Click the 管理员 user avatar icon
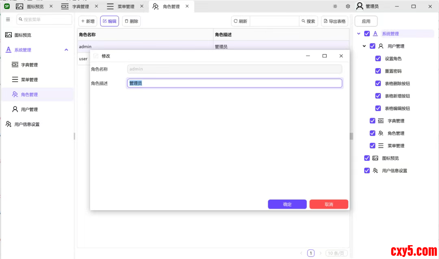The width and height of the screenshot is (439, 259). click(360, 6)
